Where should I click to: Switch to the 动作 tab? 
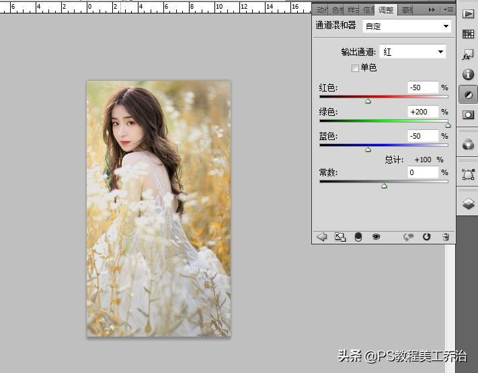321,10
